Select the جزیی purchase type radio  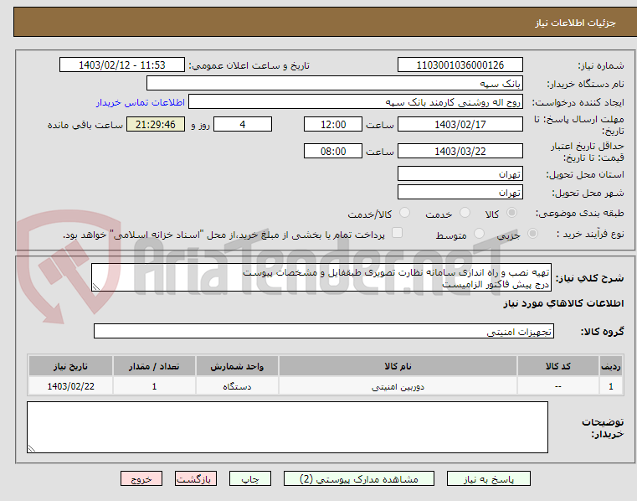click(x=532, y=234)
